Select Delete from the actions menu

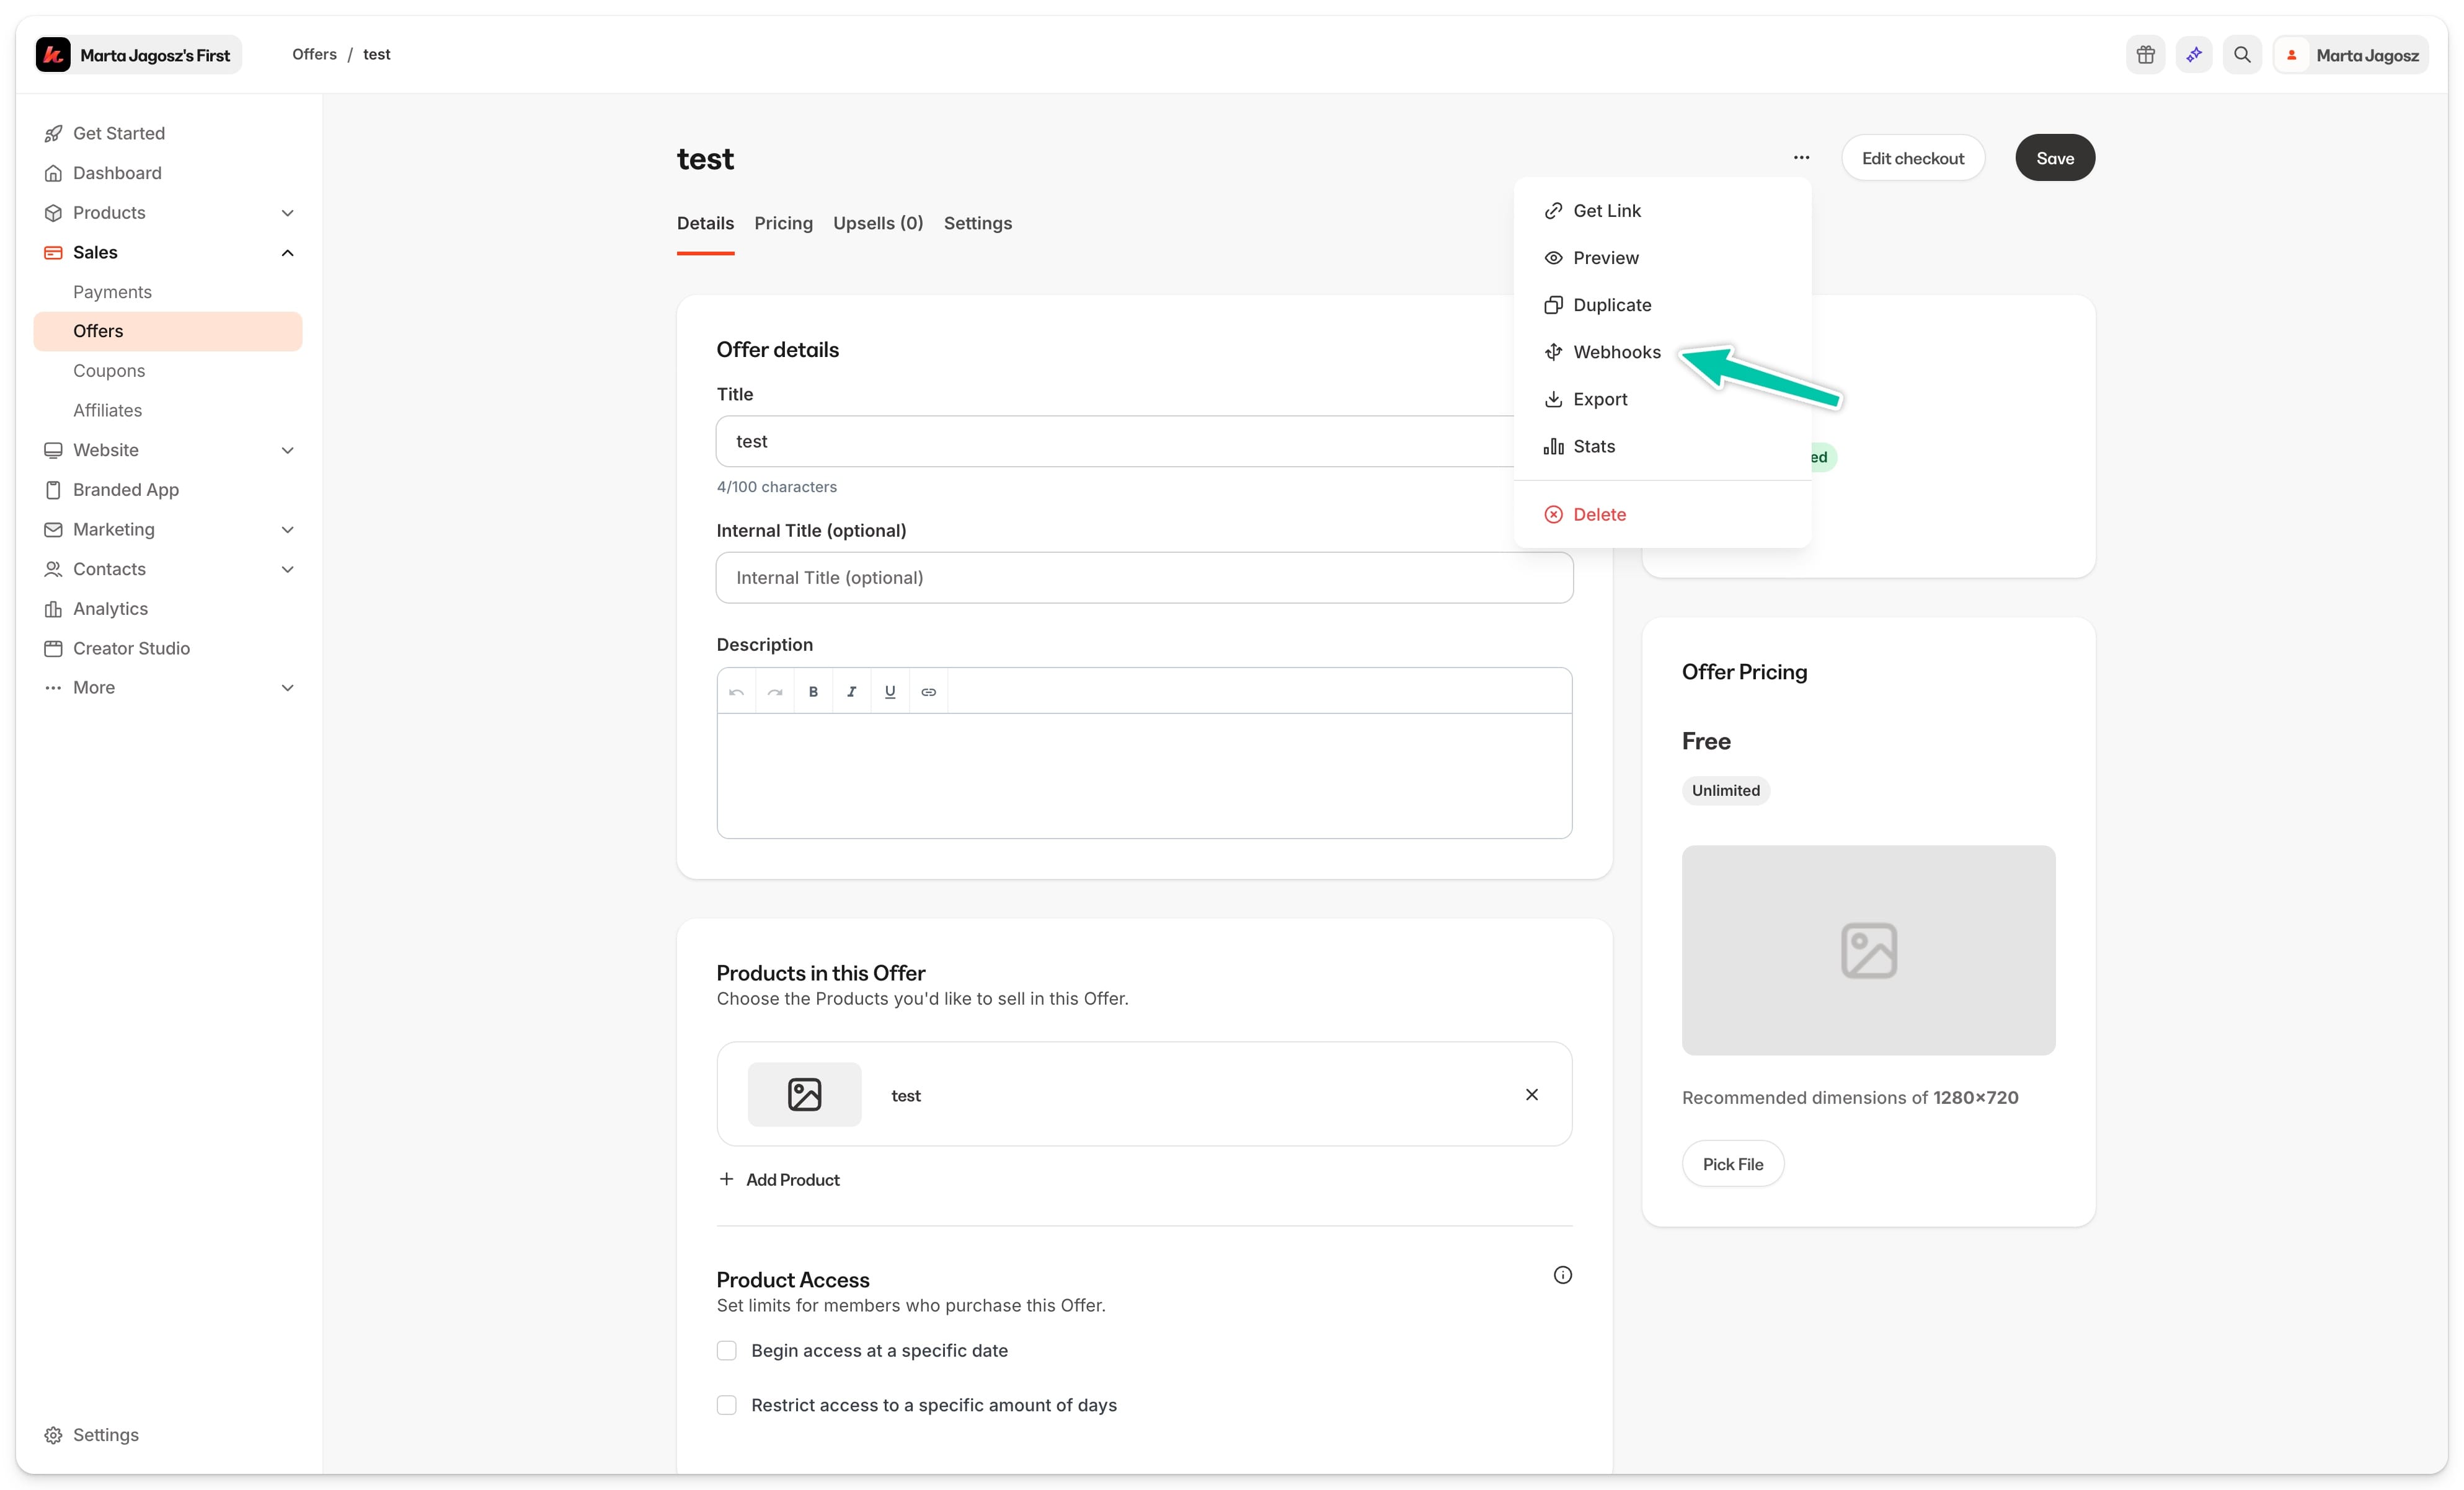tap(1662, 514)
